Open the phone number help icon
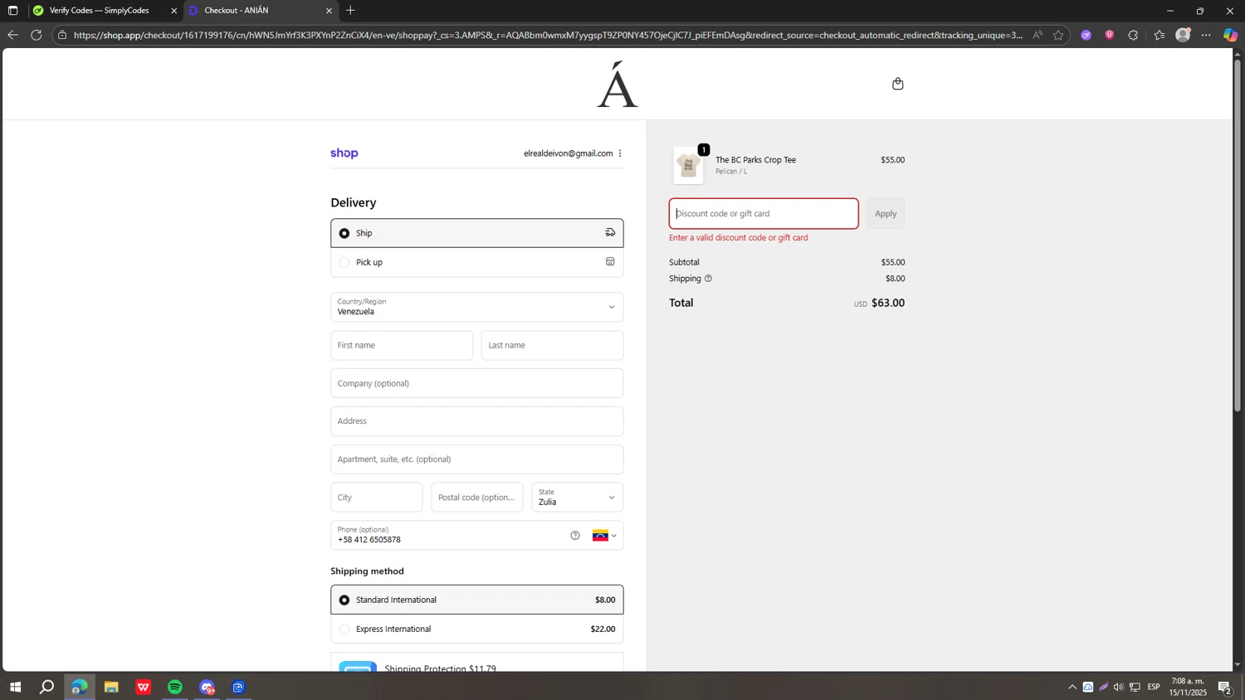The width and height of the screenshot is (1245, 700). click(x=575, y=536)
